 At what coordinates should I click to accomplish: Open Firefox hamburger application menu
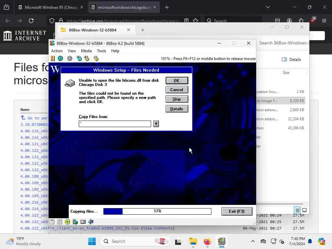324,21
